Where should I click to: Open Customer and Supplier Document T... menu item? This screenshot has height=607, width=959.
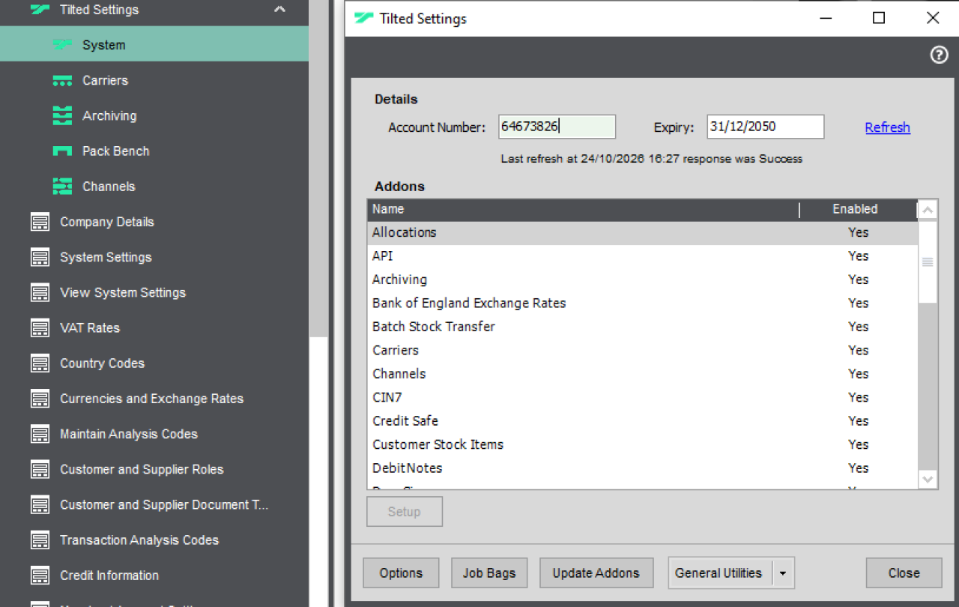click(154, 504)
